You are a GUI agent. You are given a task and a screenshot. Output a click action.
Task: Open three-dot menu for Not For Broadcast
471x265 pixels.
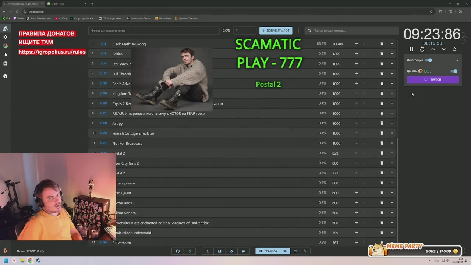(x=391, y=143)
